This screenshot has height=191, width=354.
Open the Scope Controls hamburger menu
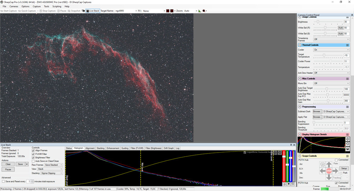[x=348, y=156]
